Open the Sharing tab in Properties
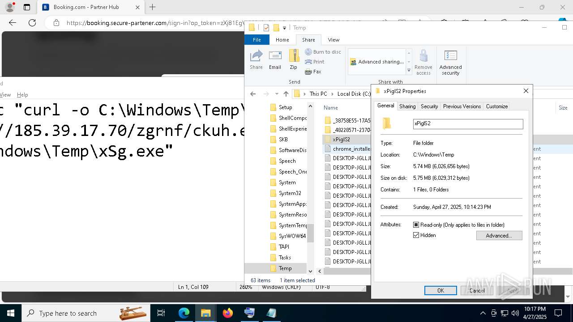573x322 pixels. pyautogui.click(x=407, y=106)
